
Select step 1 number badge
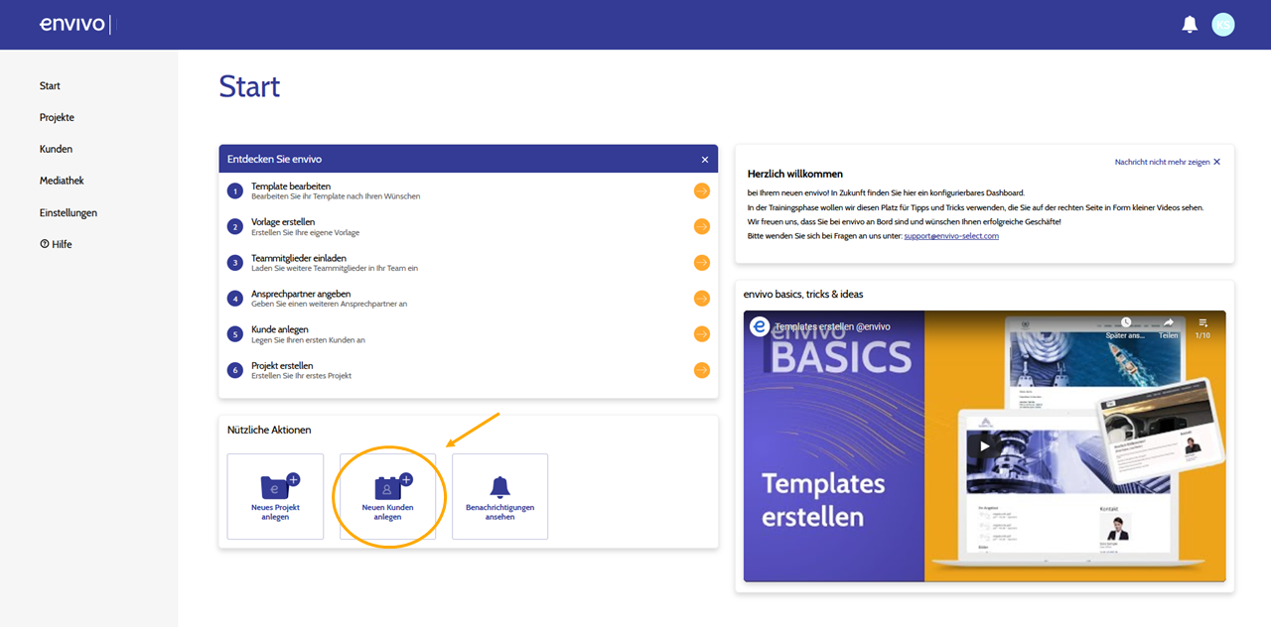(x=235, y=191)
